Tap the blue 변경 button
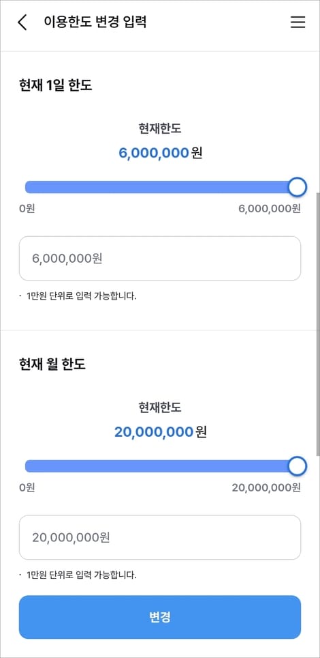Image resolution: width=320 pixels, height=658 pixels. [x=160, y=617]
